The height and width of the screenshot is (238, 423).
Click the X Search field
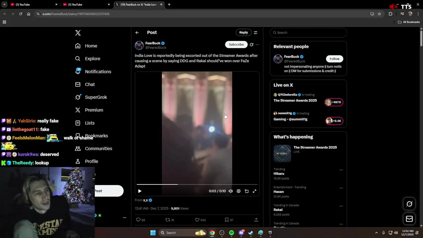tap(308, 32)
